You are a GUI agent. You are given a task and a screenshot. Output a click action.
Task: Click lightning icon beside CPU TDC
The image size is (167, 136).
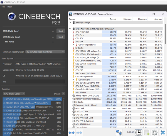[x=73, y=67]
